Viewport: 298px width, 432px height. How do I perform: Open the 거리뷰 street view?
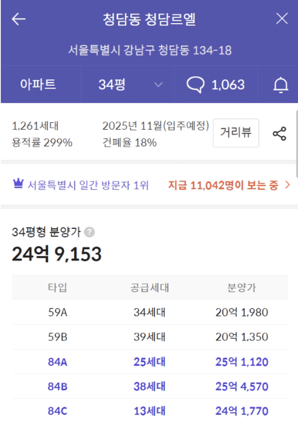[x=236, y=133]
